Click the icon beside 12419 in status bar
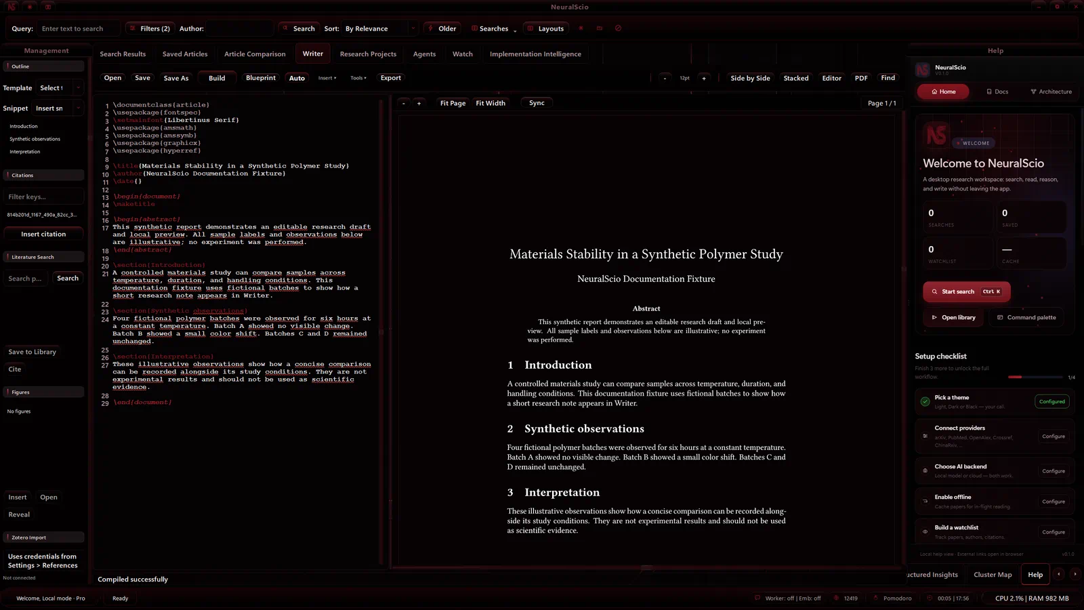The width and height of the screenshot is (1084, 610). 837,598
